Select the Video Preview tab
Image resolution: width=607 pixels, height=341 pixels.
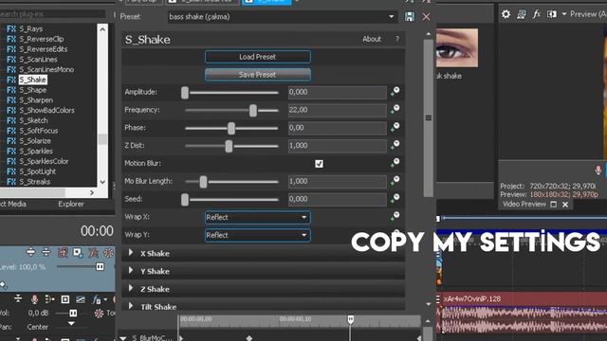coord(524,205)
